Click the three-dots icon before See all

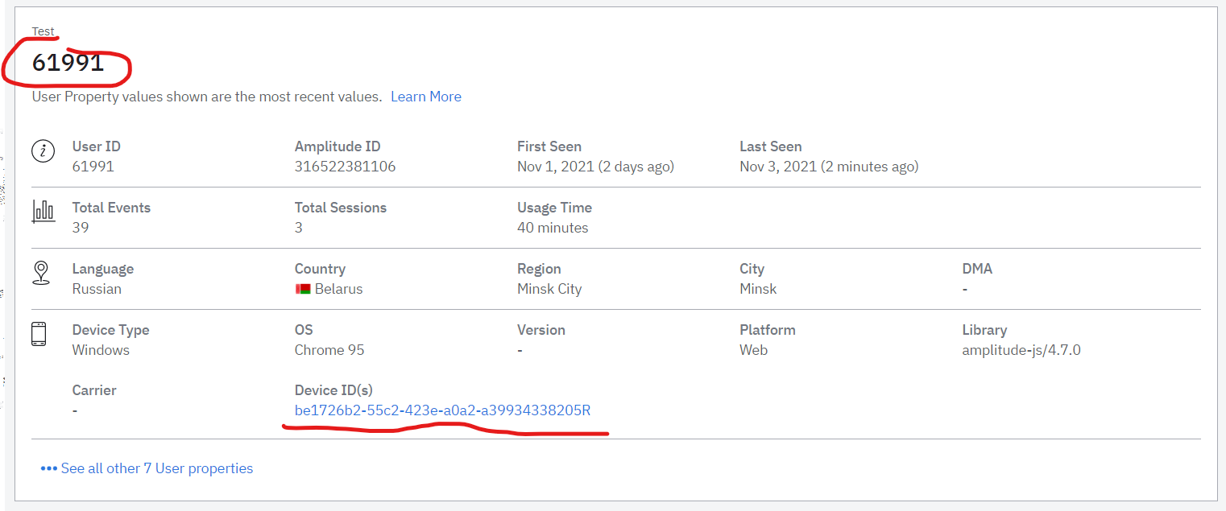[x=48, y=468]
